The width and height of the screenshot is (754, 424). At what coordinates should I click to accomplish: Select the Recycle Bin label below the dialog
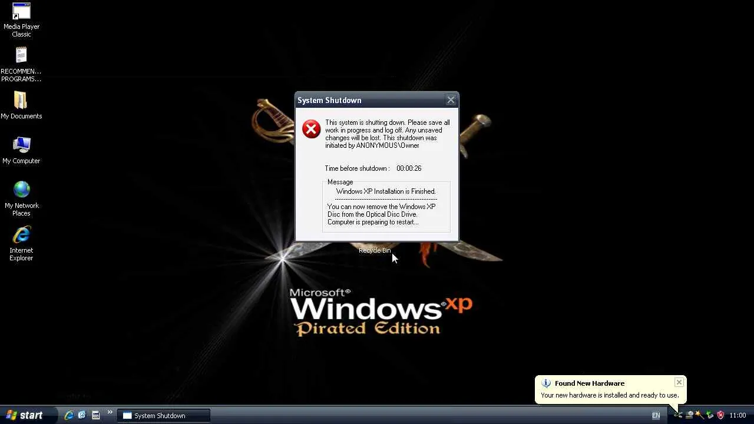click(x=375, y=250)
